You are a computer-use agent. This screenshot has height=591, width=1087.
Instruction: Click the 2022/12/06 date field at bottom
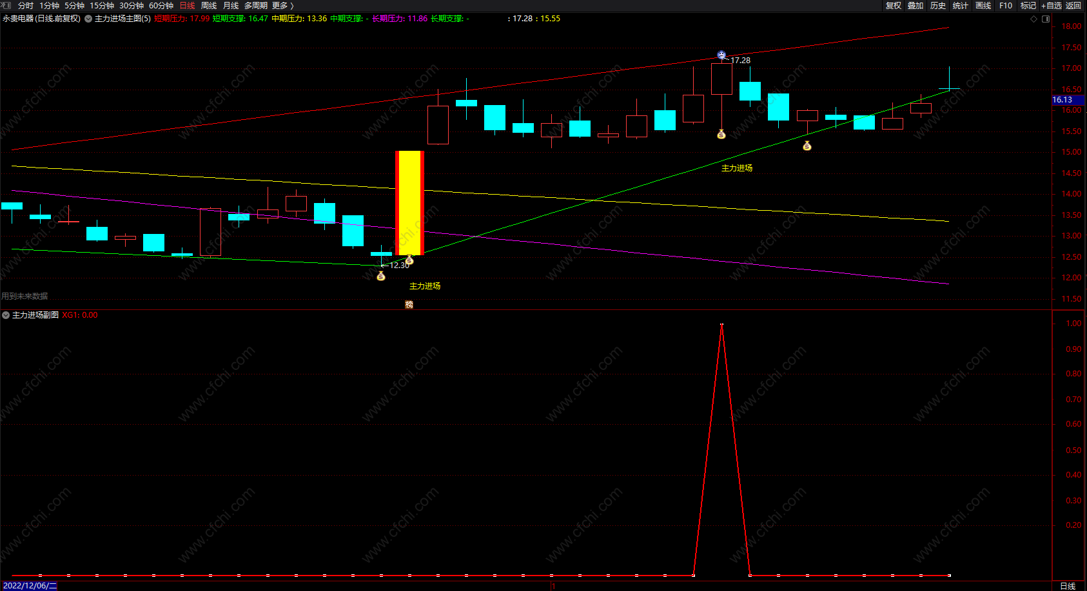(30, 586)
